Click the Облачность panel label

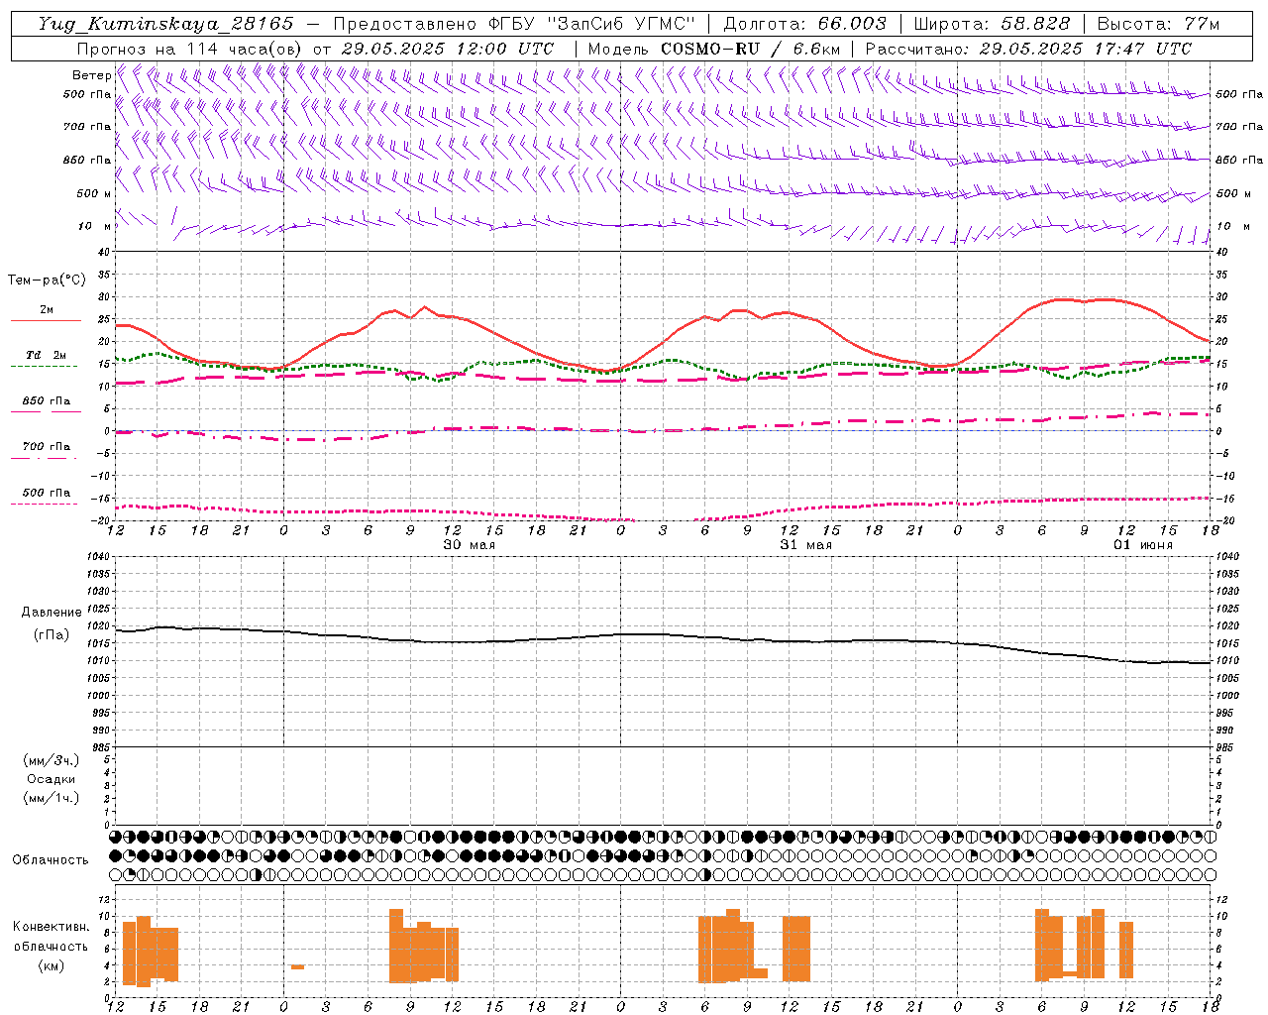pos(51,860)
